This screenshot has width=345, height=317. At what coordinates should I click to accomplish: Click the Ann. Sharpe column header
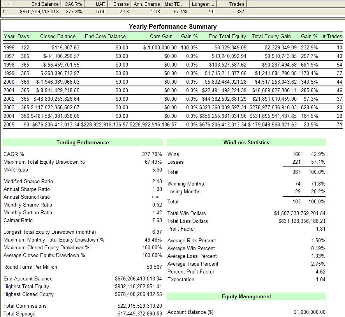point(146,4)
